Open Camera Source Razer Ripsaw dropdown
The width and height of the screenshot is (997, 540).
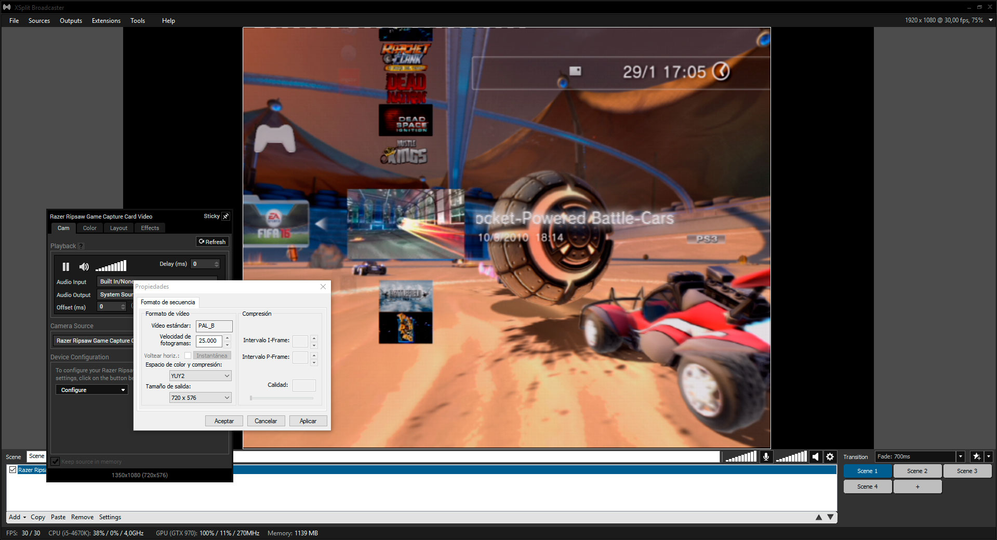click(x=94, y=341)
